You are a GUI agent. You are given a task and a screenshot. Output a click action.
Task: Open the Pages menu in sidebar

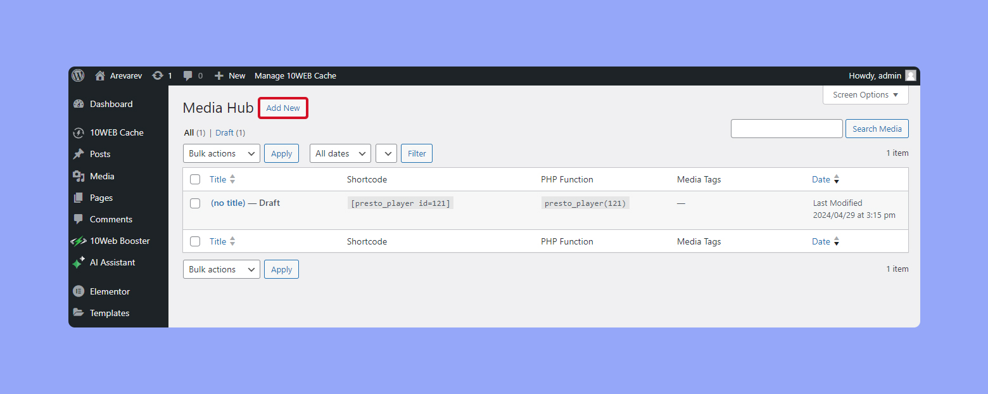(x=101, y=198)
